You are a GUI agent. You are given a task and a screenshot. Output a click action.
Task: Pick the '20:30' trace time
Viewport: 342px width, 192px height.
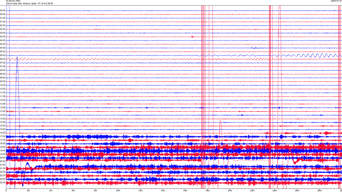(x=2, y=161)
